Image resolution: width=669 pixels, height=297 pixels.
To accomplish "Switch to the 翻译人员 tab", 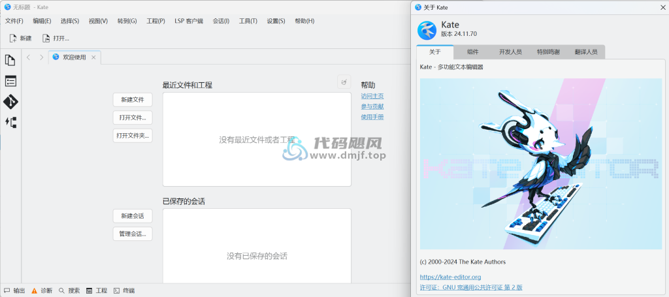I will [586, 52].
